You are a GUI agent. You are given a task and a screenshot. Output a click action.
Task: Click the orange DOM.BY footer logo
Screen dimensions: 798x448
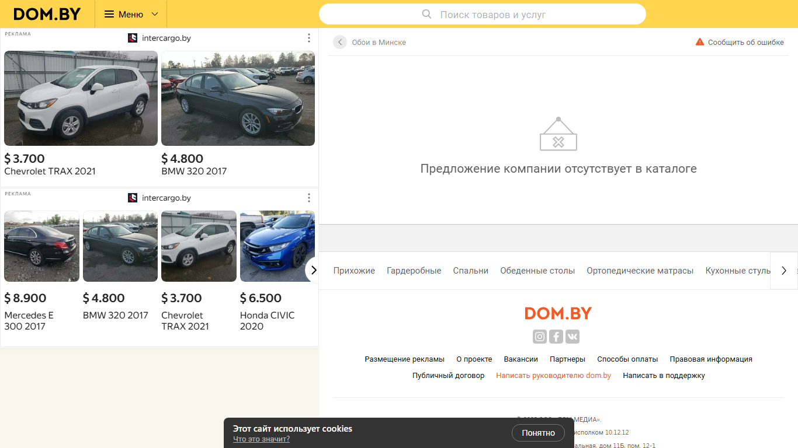point(558,313)
